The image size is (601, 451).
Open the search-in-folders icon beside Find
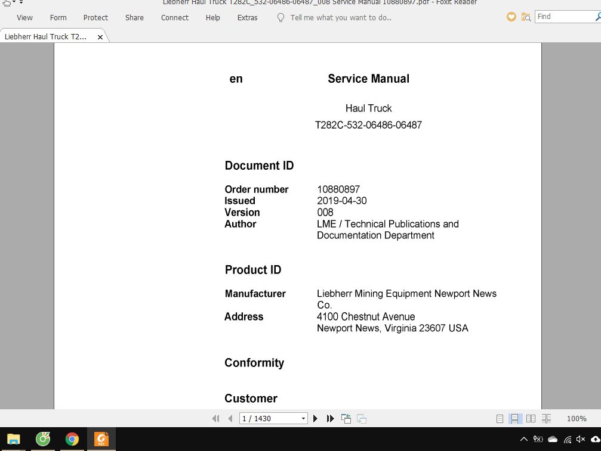tap(526, 17)
